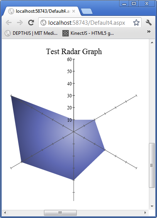Screen dimensions: 157x218
Task: Open the DEPTHJS | MIT Media bookmark
Action: [x=31, y=33]
